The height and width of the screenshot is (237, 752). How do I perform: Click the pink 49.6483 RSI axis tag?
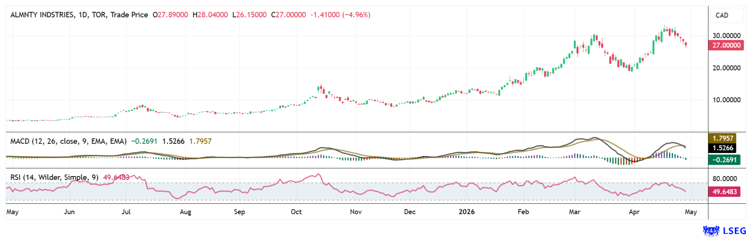(x=724, y=192)
